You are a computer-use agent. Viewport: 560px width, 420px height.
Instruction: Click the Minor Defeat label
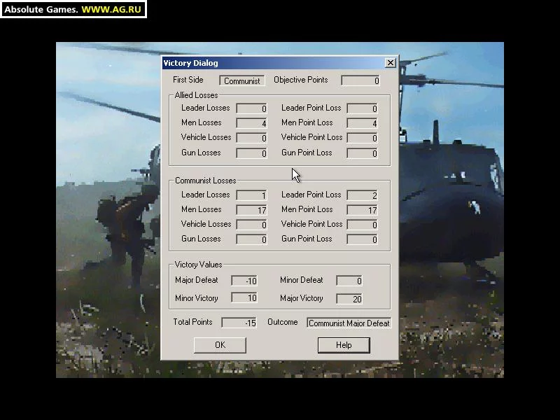(302, 280)
